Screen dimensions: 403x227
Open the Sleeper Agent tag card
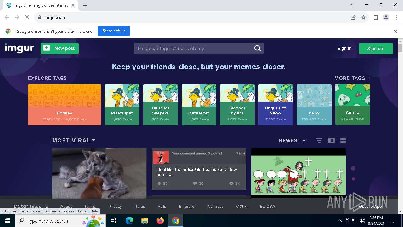(237, 105)
